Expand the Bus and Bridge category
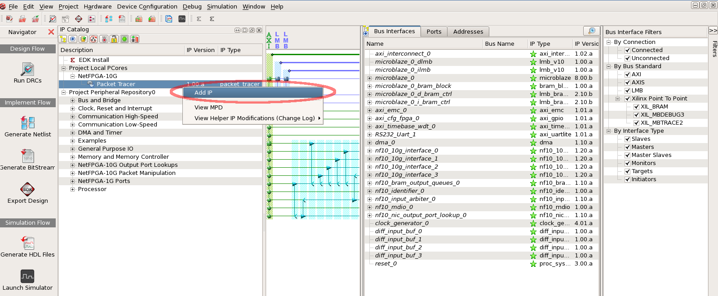Viewport: 718px width, 296px height. tap(72, 100)
